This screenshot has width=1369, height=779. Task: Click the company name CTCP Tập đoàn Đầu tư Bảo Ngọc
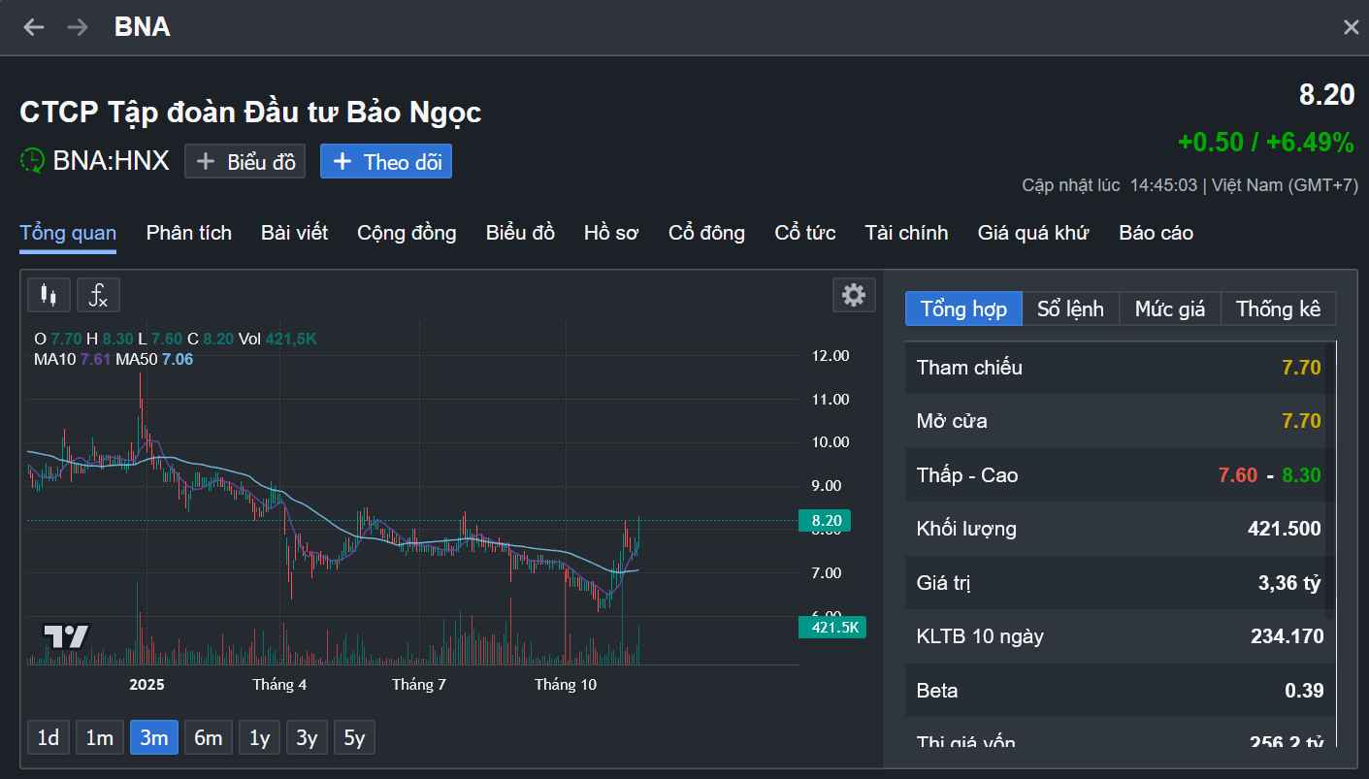250,113
